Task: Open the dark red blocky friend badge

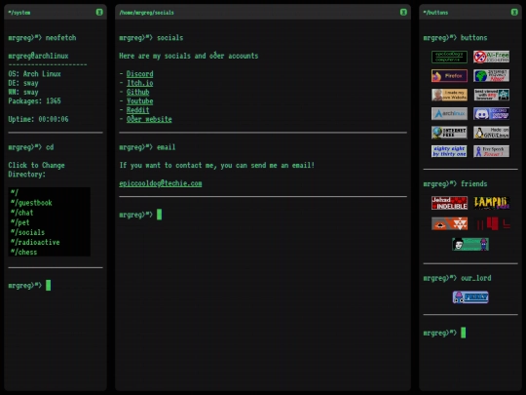Action: 492,223
